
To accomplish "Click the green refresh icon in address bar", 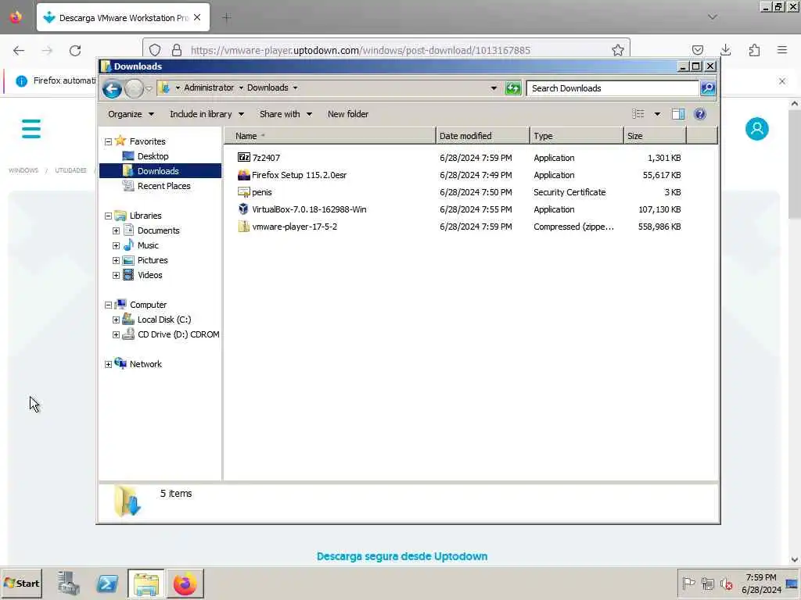I will [x=513, y=88].
